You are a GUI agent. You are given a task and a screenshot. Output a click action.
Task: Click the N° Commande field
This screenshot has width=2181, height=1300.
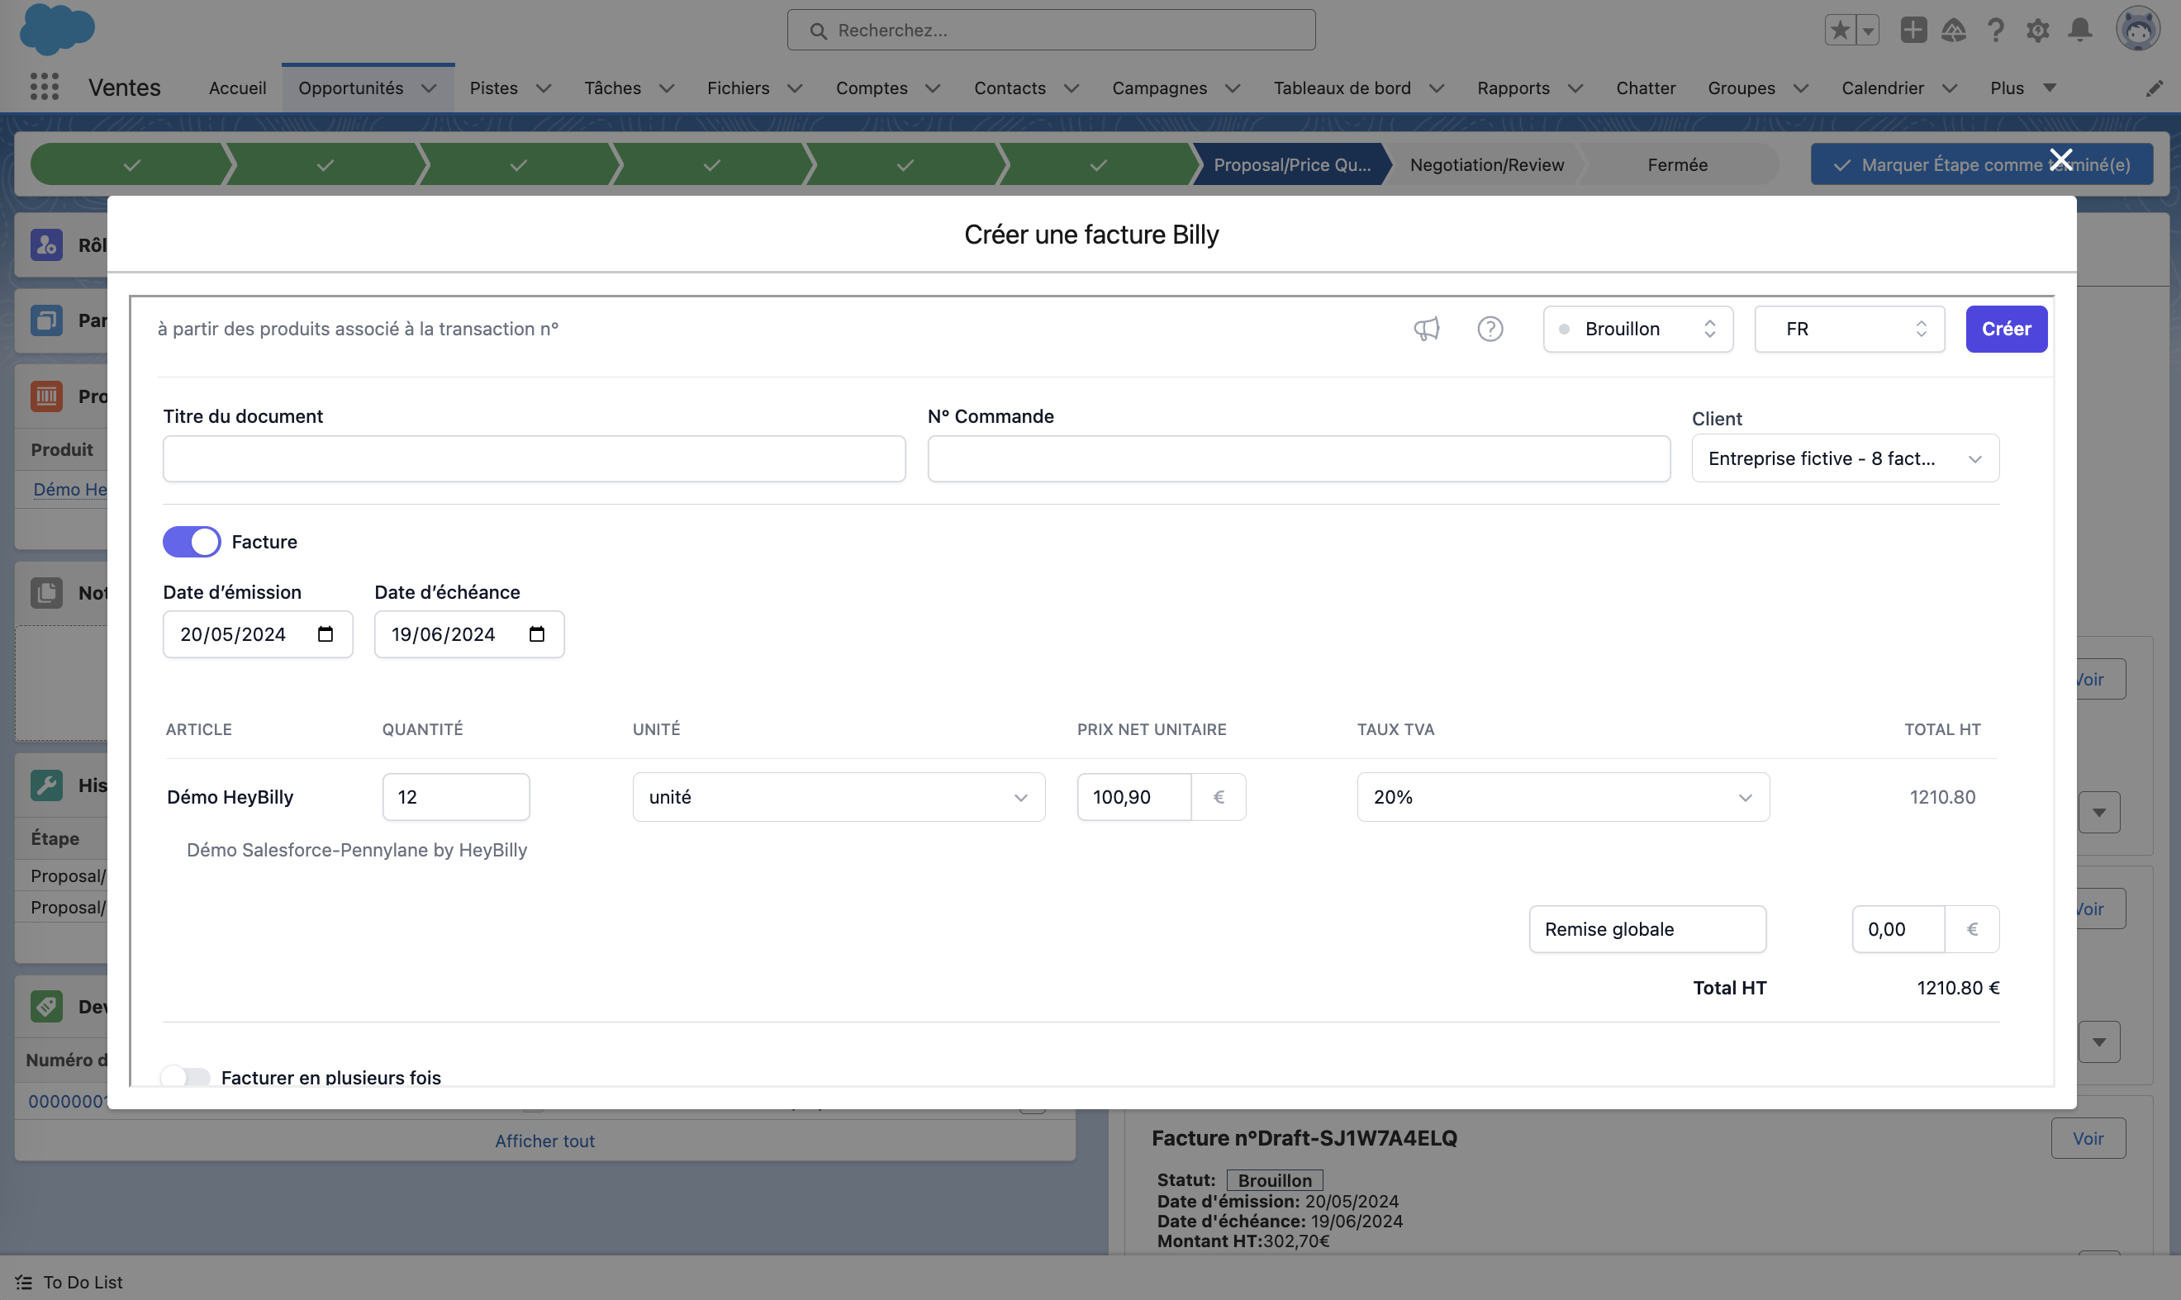(x=1299, y=458)
